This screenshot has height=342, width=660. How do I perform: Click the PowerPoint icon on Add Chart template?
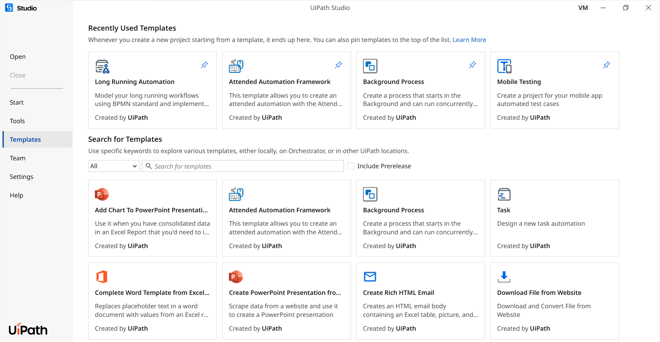pos(102,194)
